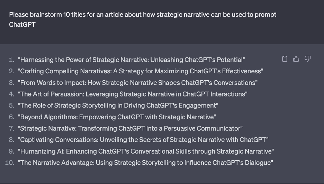This screenshot has width=324, height=184.
Task: Click the user prompt starting 'Please brainstorm 10 titles'
Action: [x=143, y=20]
